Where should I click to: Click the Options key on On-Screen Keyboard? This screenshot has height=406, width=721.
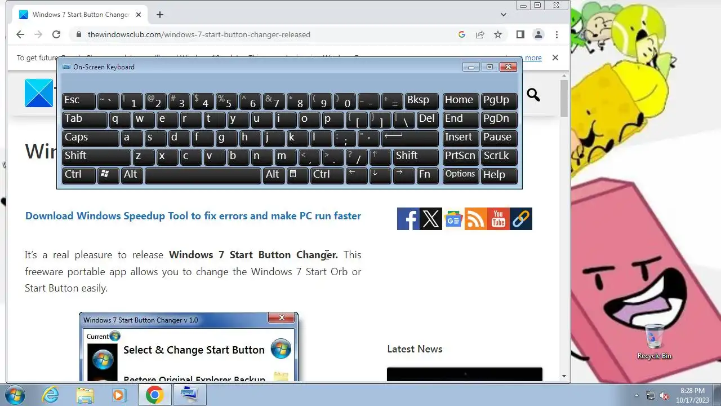[x=461, y=175]
